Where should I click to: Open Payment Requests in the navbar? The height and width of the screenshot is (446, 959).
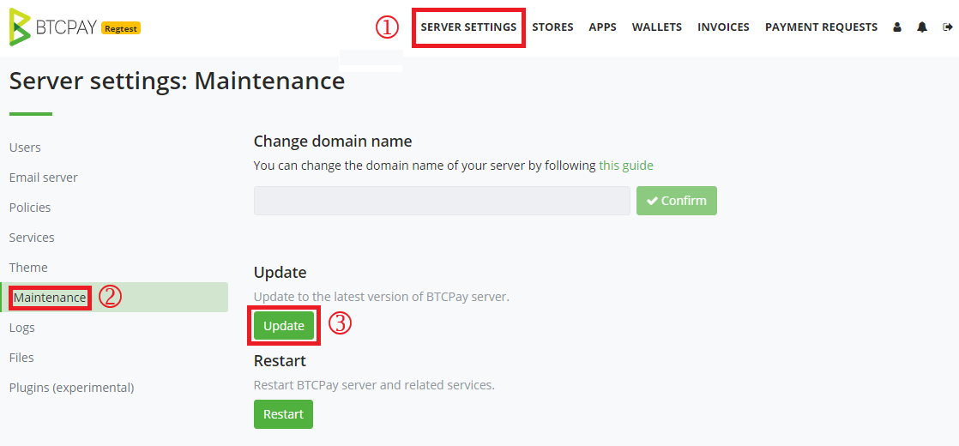[x=822, y=27]
